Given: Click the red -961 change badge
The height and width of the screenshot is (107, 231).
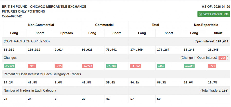Looking at the screenshot, I should point(32,66).
